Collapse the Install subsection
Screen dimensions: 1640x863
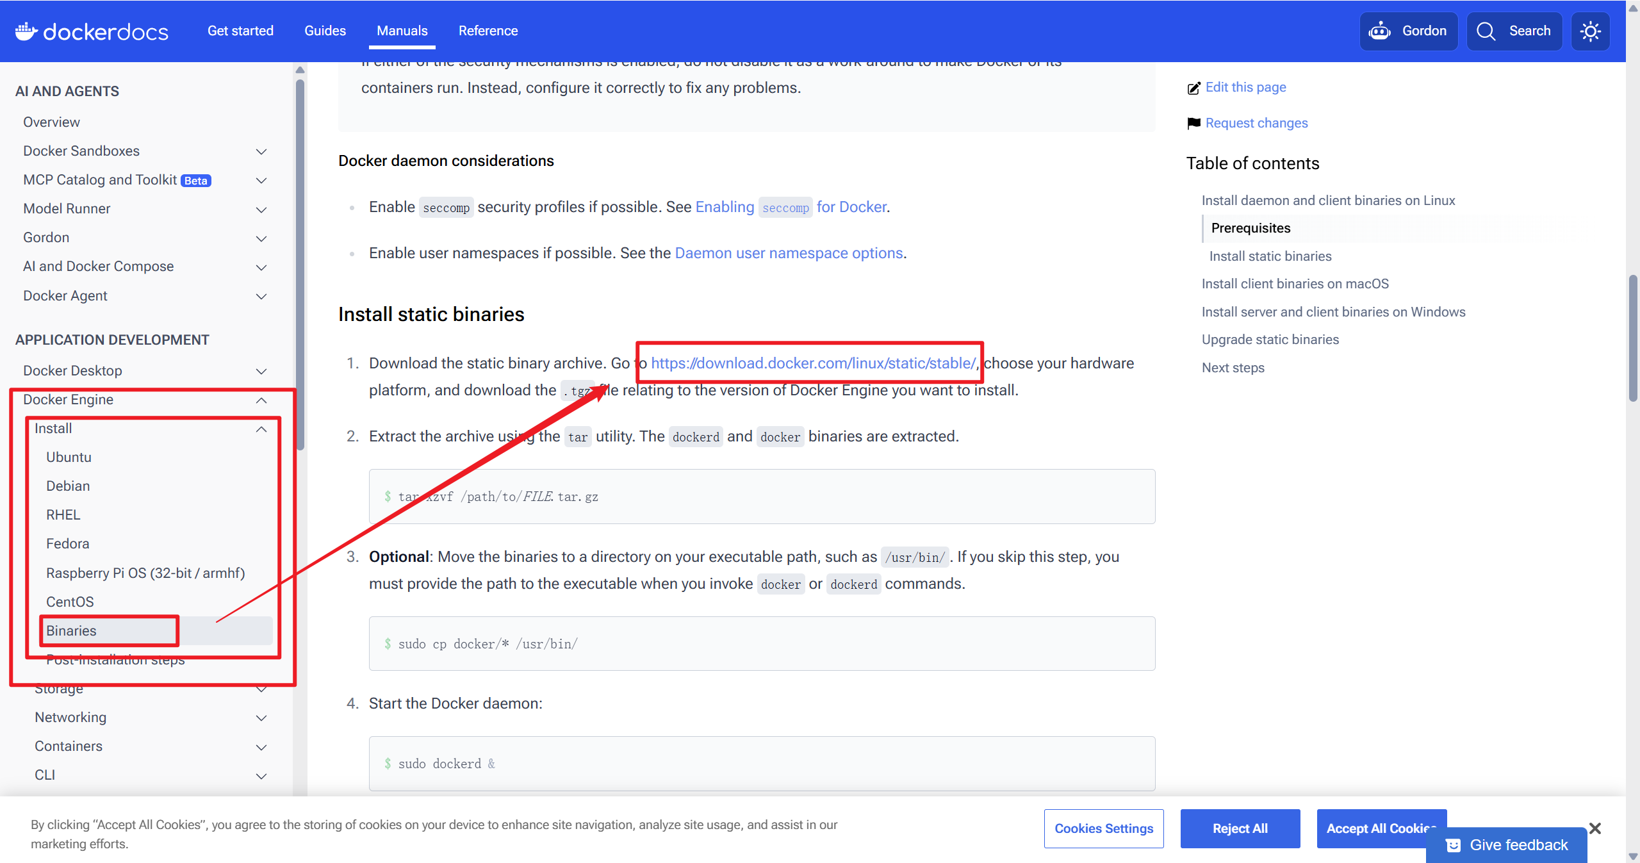coord(261,429)
